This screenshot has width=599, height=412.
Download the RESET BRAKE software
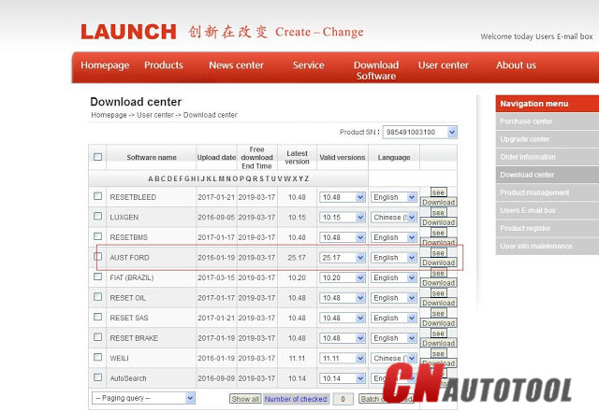(x=439, y=344)
